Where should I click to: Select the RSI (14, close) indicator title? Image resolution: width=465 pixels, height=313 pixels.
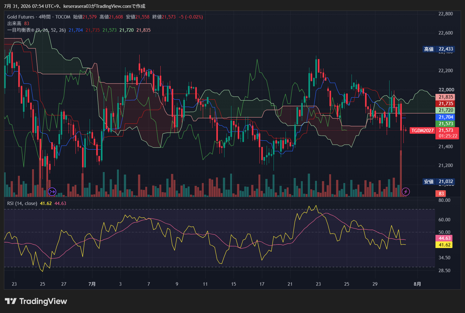coord(22,203)
